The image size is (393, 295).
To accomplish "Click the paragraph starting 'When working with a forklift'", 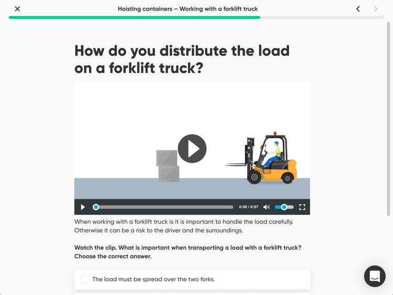I will (x=184, y=226).
